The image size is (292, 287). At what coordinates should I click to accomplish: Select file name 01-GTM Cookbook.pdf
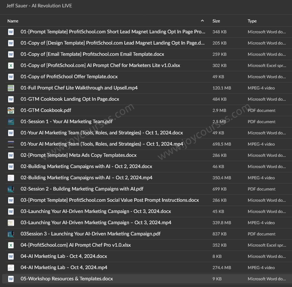(46, 110)
